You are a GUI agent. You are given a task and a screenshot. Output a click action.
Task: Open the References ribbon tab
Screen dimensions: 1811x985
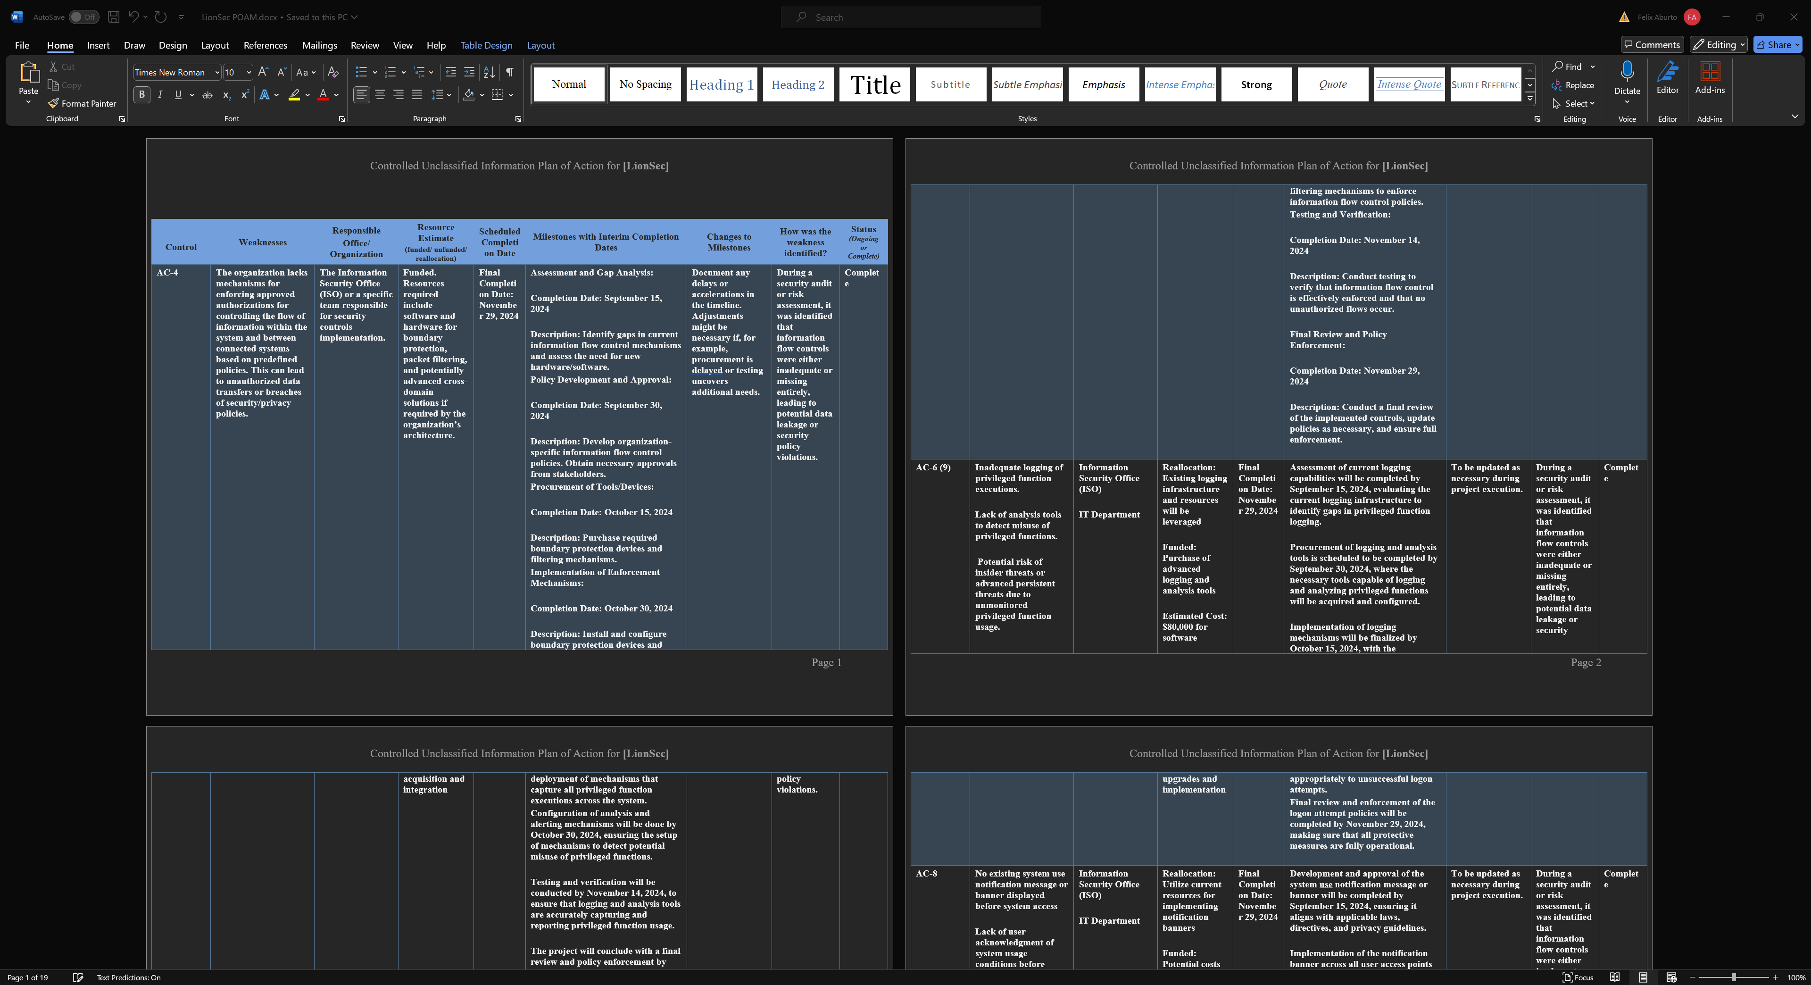click(265, 45)
